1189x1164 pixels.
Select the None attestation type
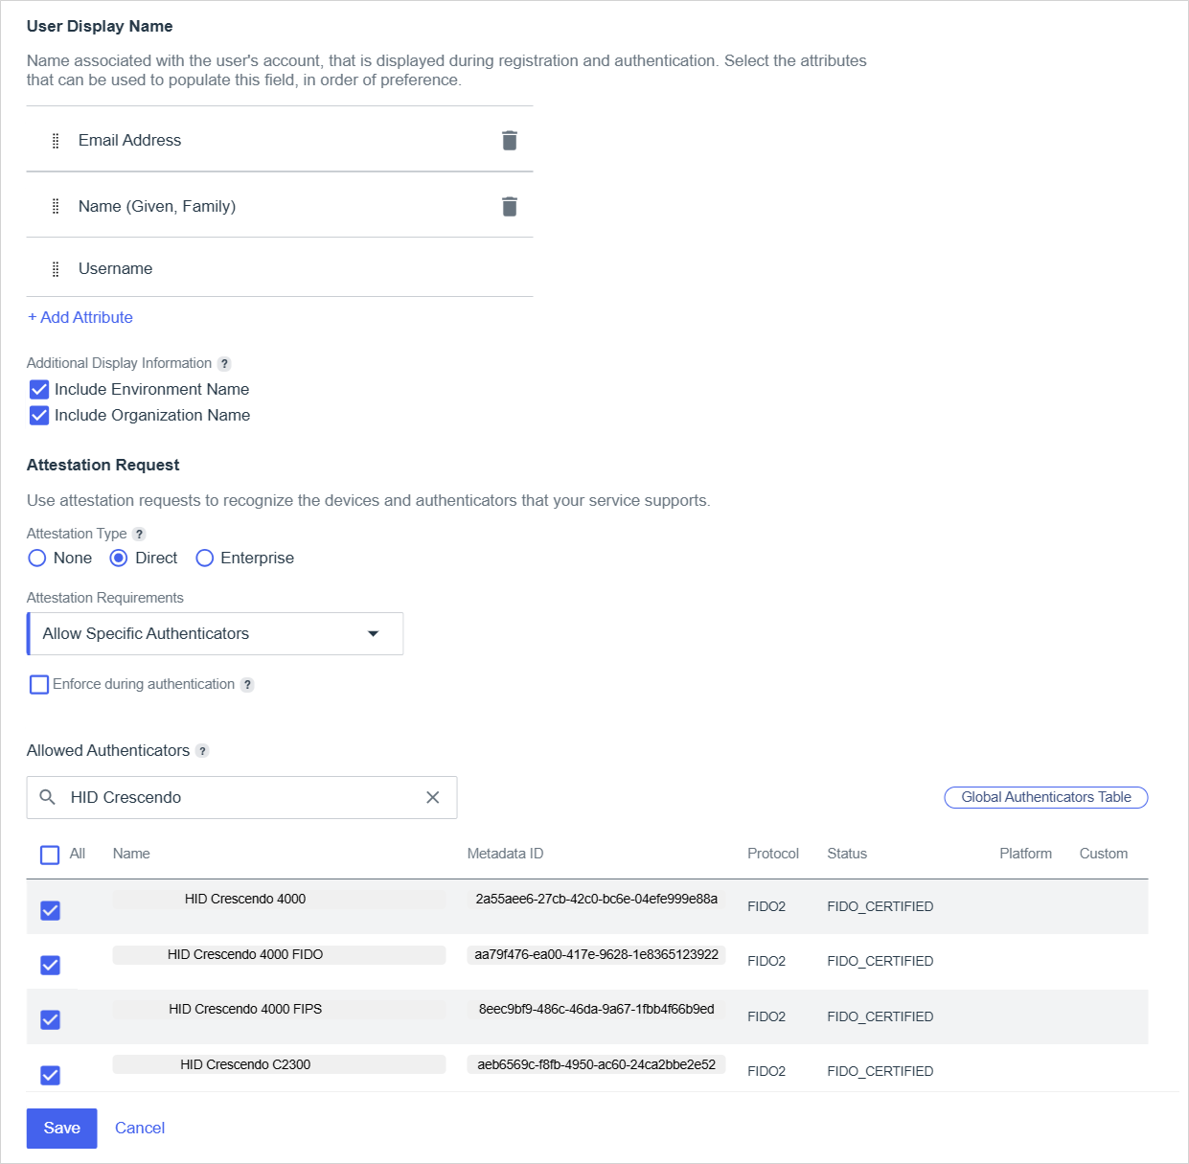coord(37,559)
